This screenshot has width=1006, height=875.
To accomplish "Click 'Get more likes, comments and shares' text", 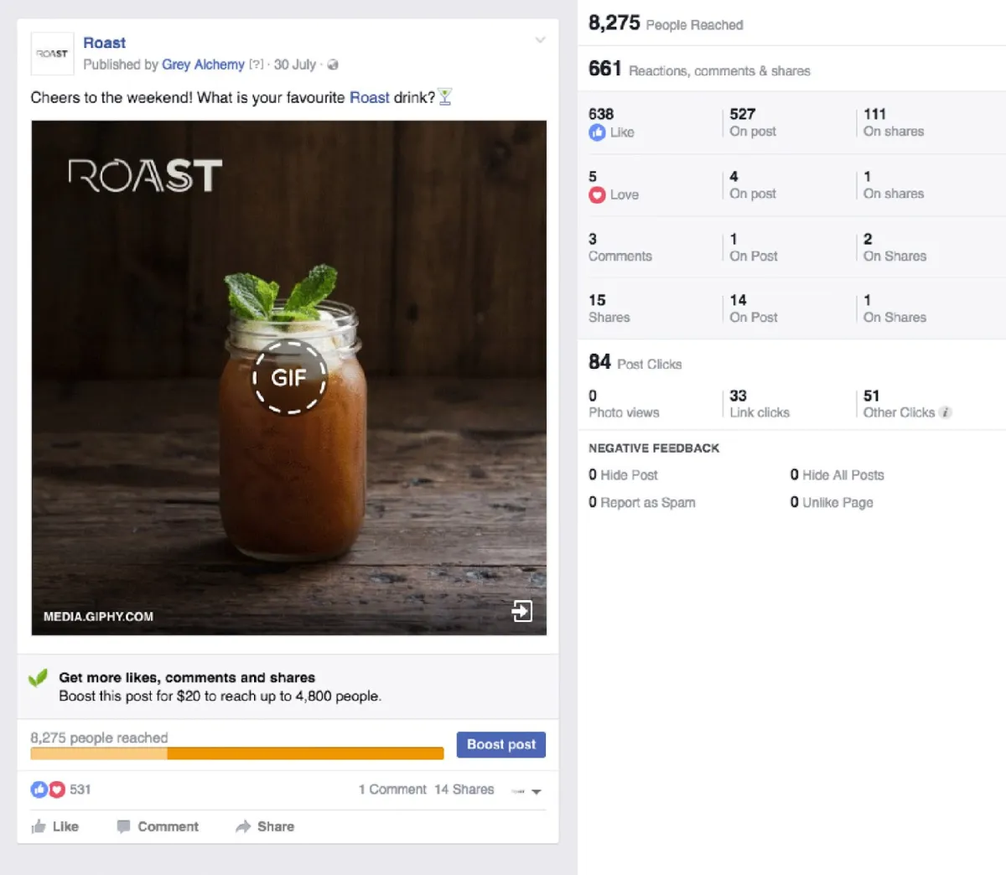I will tap(187, 677).
